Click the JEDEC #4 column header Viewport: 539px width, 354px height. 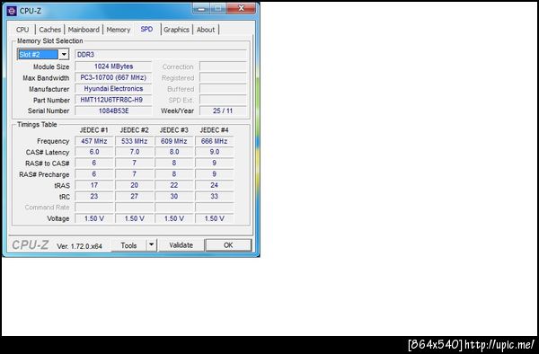click(x=214, y=130)
